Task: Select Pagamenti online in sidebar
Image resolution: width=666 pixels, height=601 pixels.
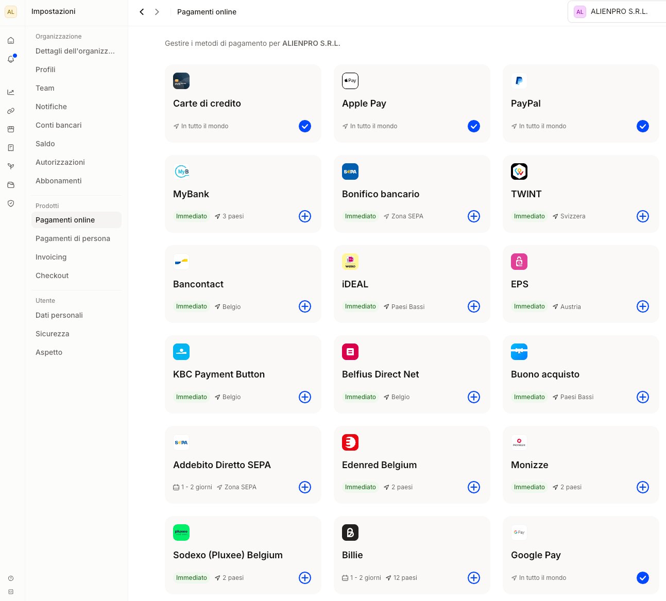Action: click(x=76, y=220)
